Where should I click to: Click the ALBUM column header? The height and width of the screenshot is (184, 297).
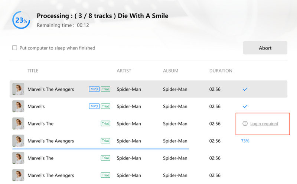170,71
